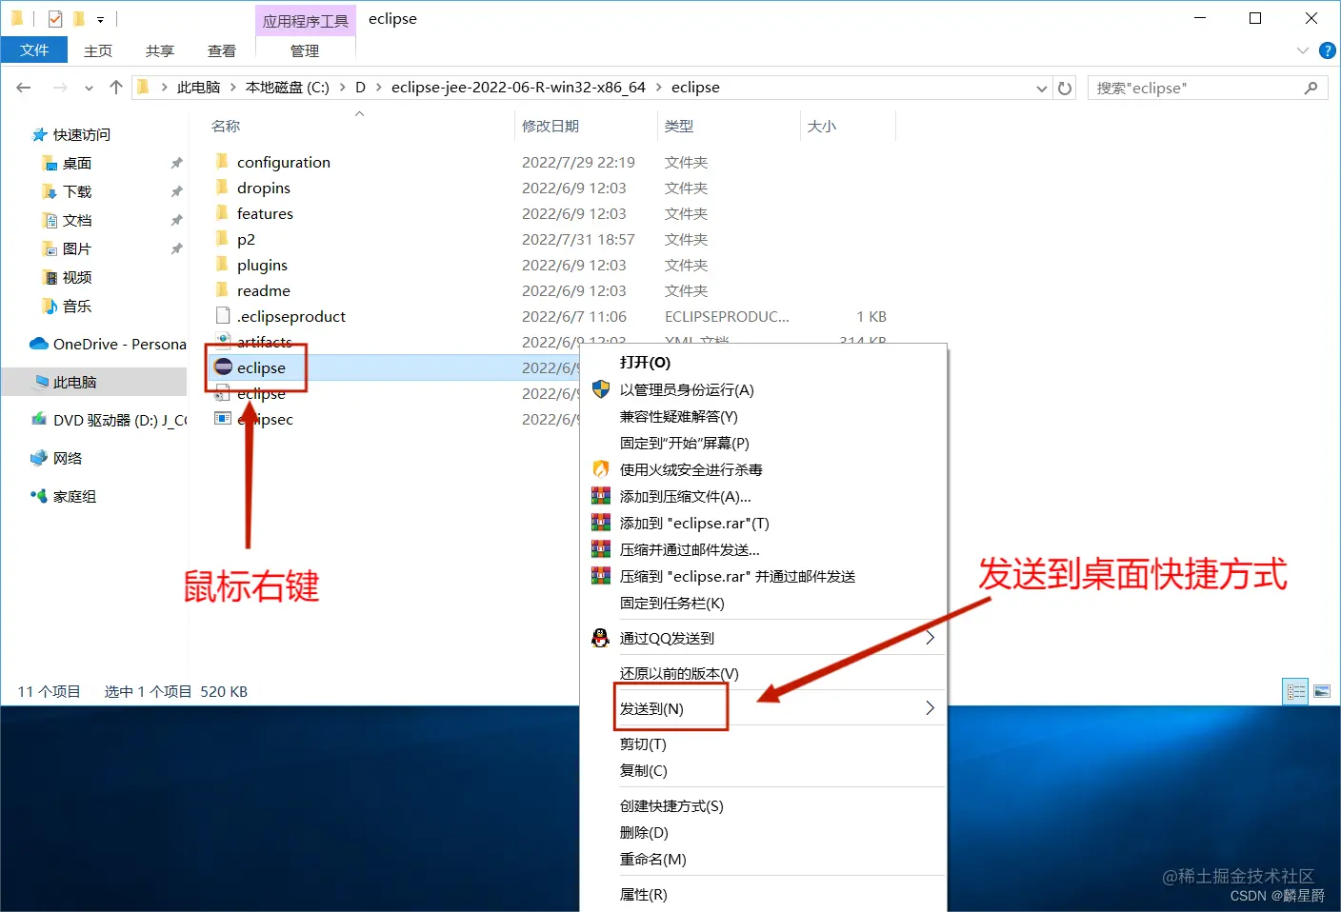Select 重命名(M) in the context menu
The image size is (1341, 912).
coord(655,859)
